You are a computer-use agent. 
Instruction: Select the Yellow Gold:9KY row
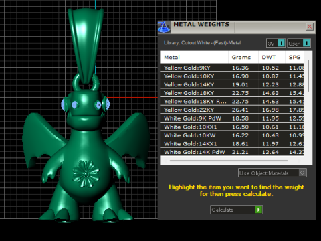click(232, 68)
